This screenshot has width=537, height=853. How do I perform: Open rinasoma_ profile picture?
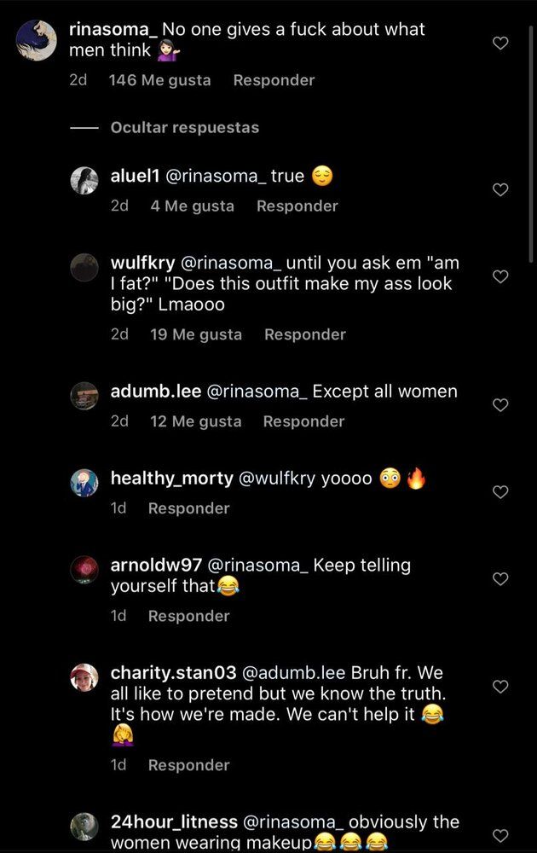coord(37,40)
